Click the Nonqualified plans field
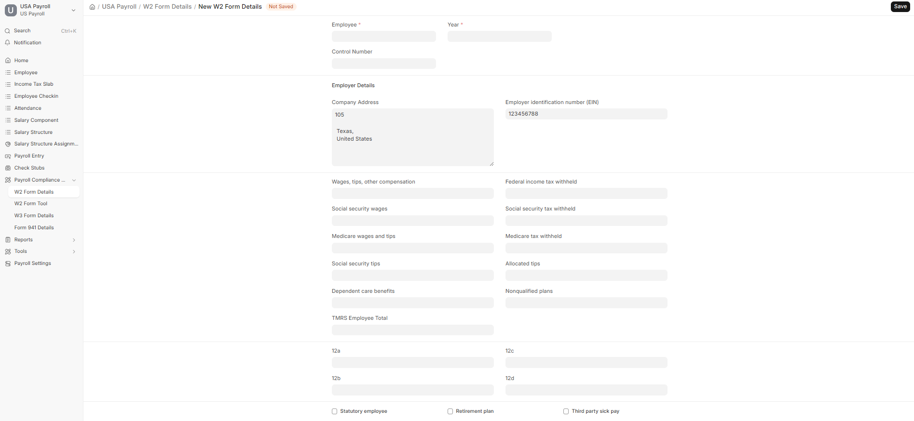914x421 pixels. [587, 303]
